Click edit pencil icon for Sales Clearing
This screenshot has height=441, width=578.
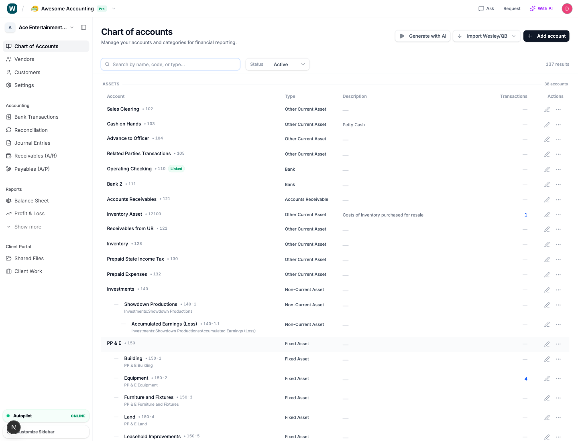547,109
